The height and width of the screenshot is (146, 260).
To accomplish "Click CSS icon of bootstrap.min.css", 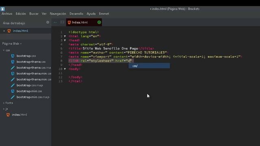I will tap(13, 91).
